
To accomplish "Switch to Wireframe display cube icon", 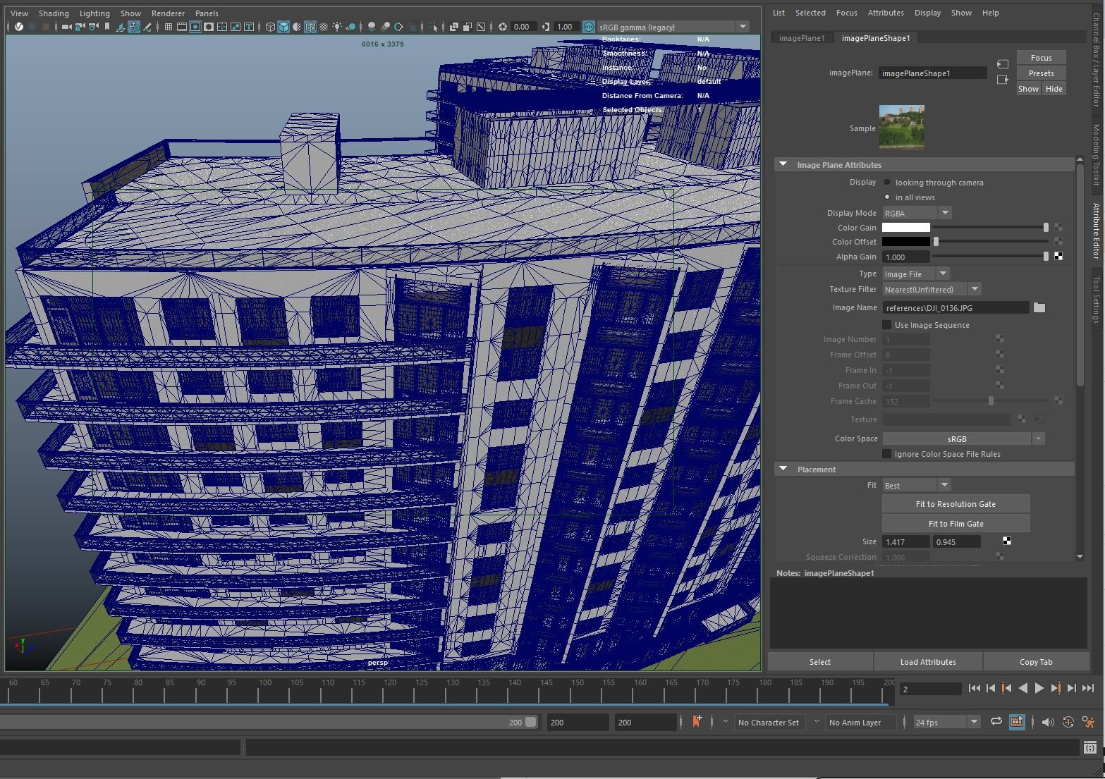I will (x=270, y=27).
